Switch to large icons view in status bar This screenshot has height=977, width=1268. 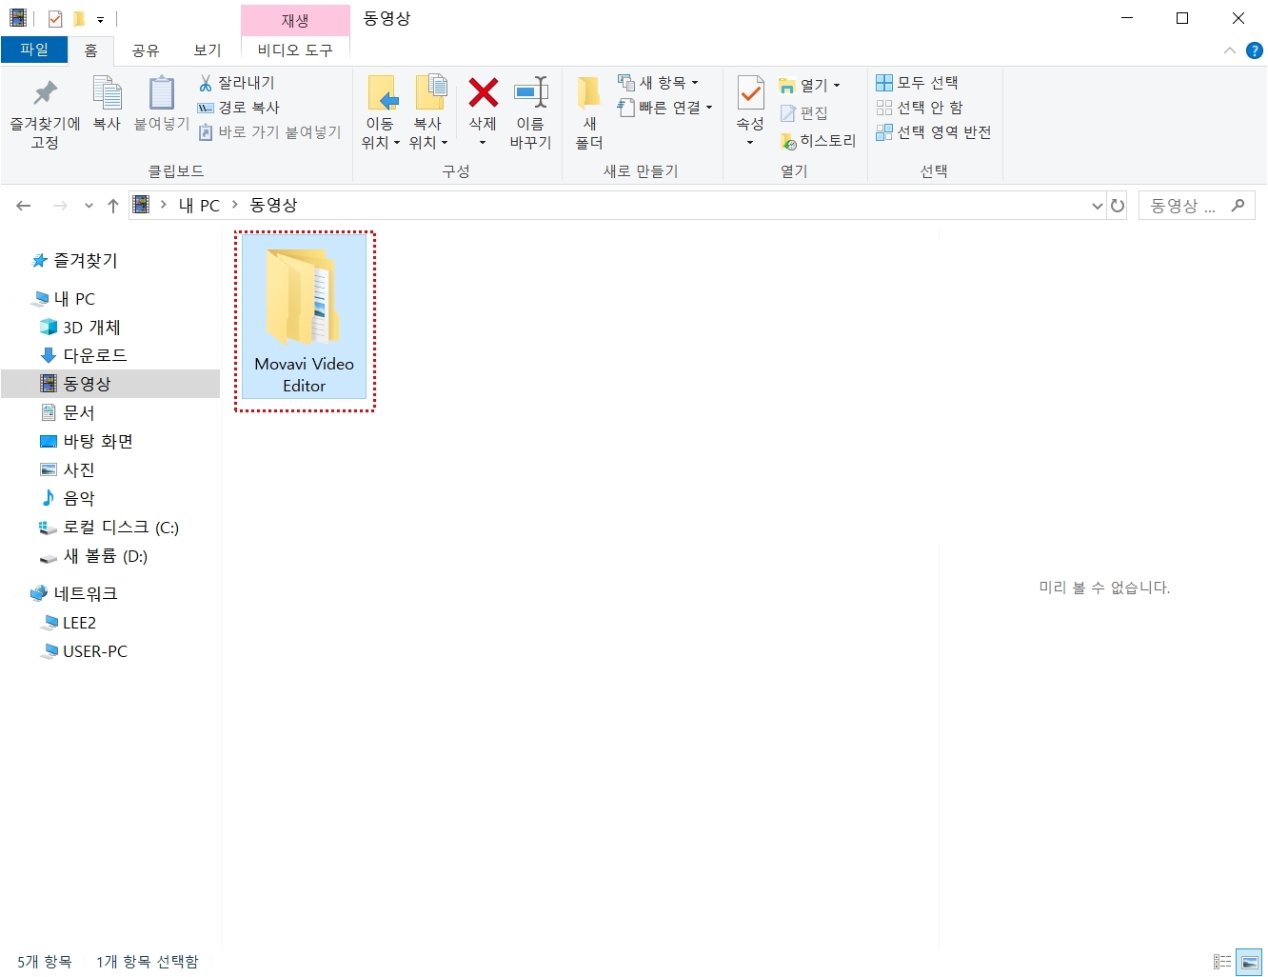1249,962
